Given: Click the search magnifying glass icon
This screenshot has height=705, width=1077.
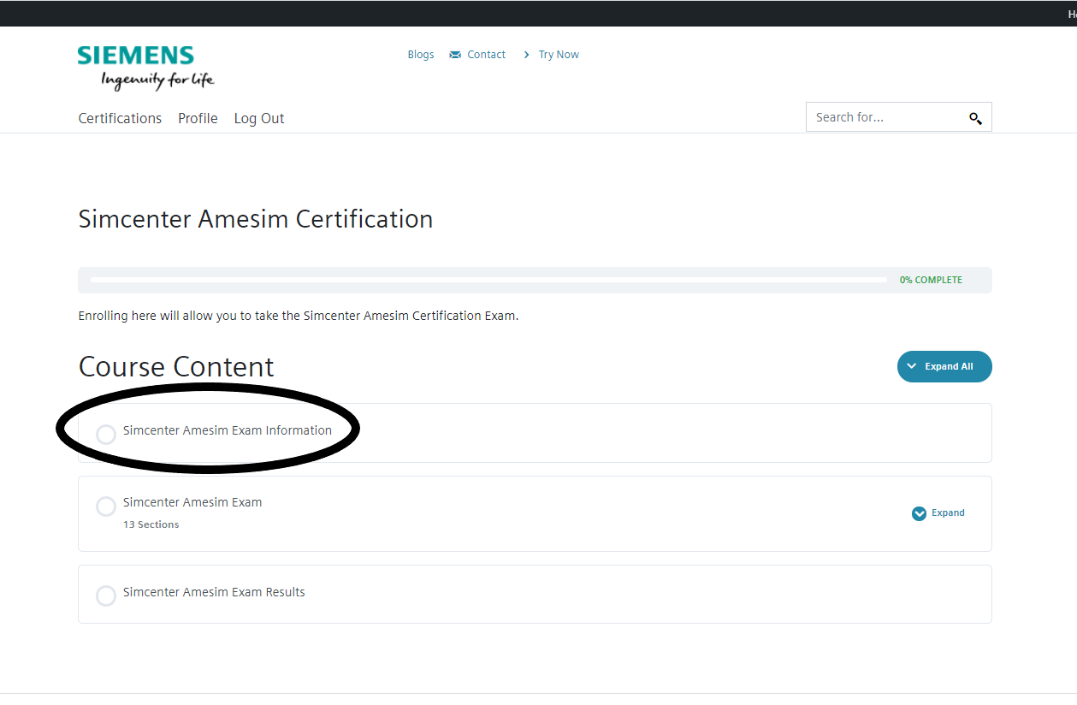Looking at the screenshot, I should 975,118.
